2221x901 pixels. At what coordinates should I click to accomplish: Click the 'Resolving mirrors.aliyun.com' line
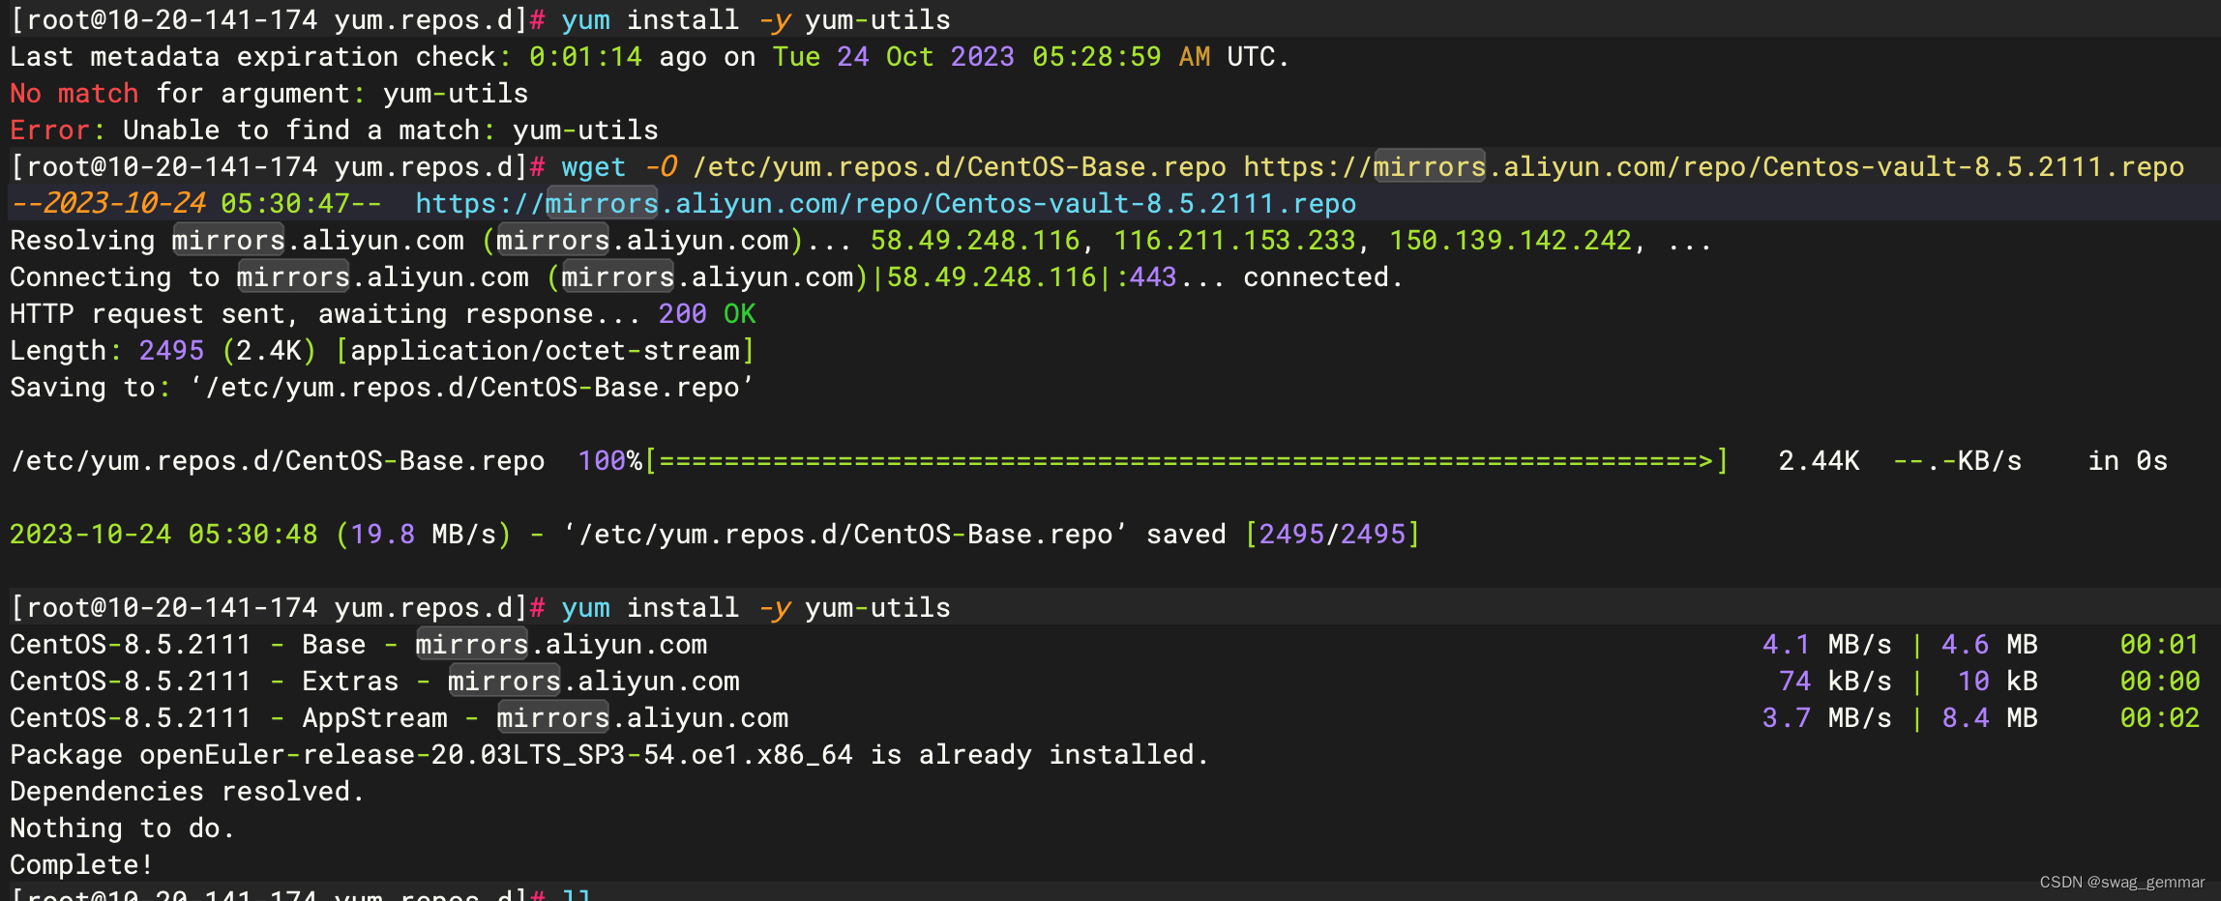[861, 240]
